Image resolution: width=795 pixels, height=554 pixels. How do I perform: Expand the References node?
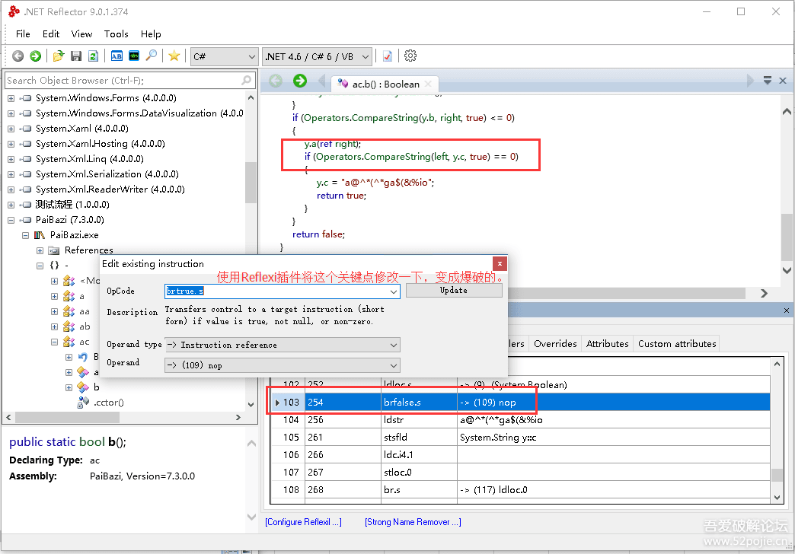pyautogui.click(x=40, y=250)
